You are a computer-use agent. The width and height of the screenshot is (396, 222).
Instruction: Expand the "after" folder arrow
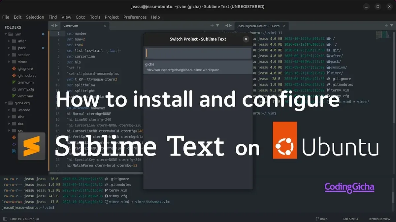(9, 41)
